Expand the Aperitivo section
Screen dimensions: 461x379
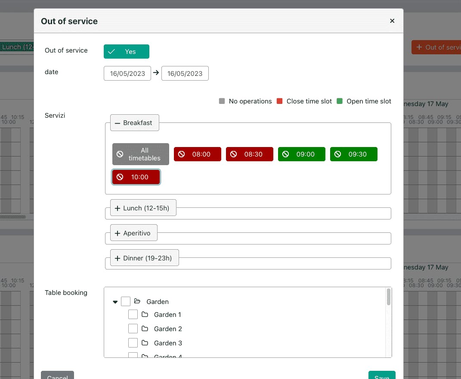click(x=134, y=233)
